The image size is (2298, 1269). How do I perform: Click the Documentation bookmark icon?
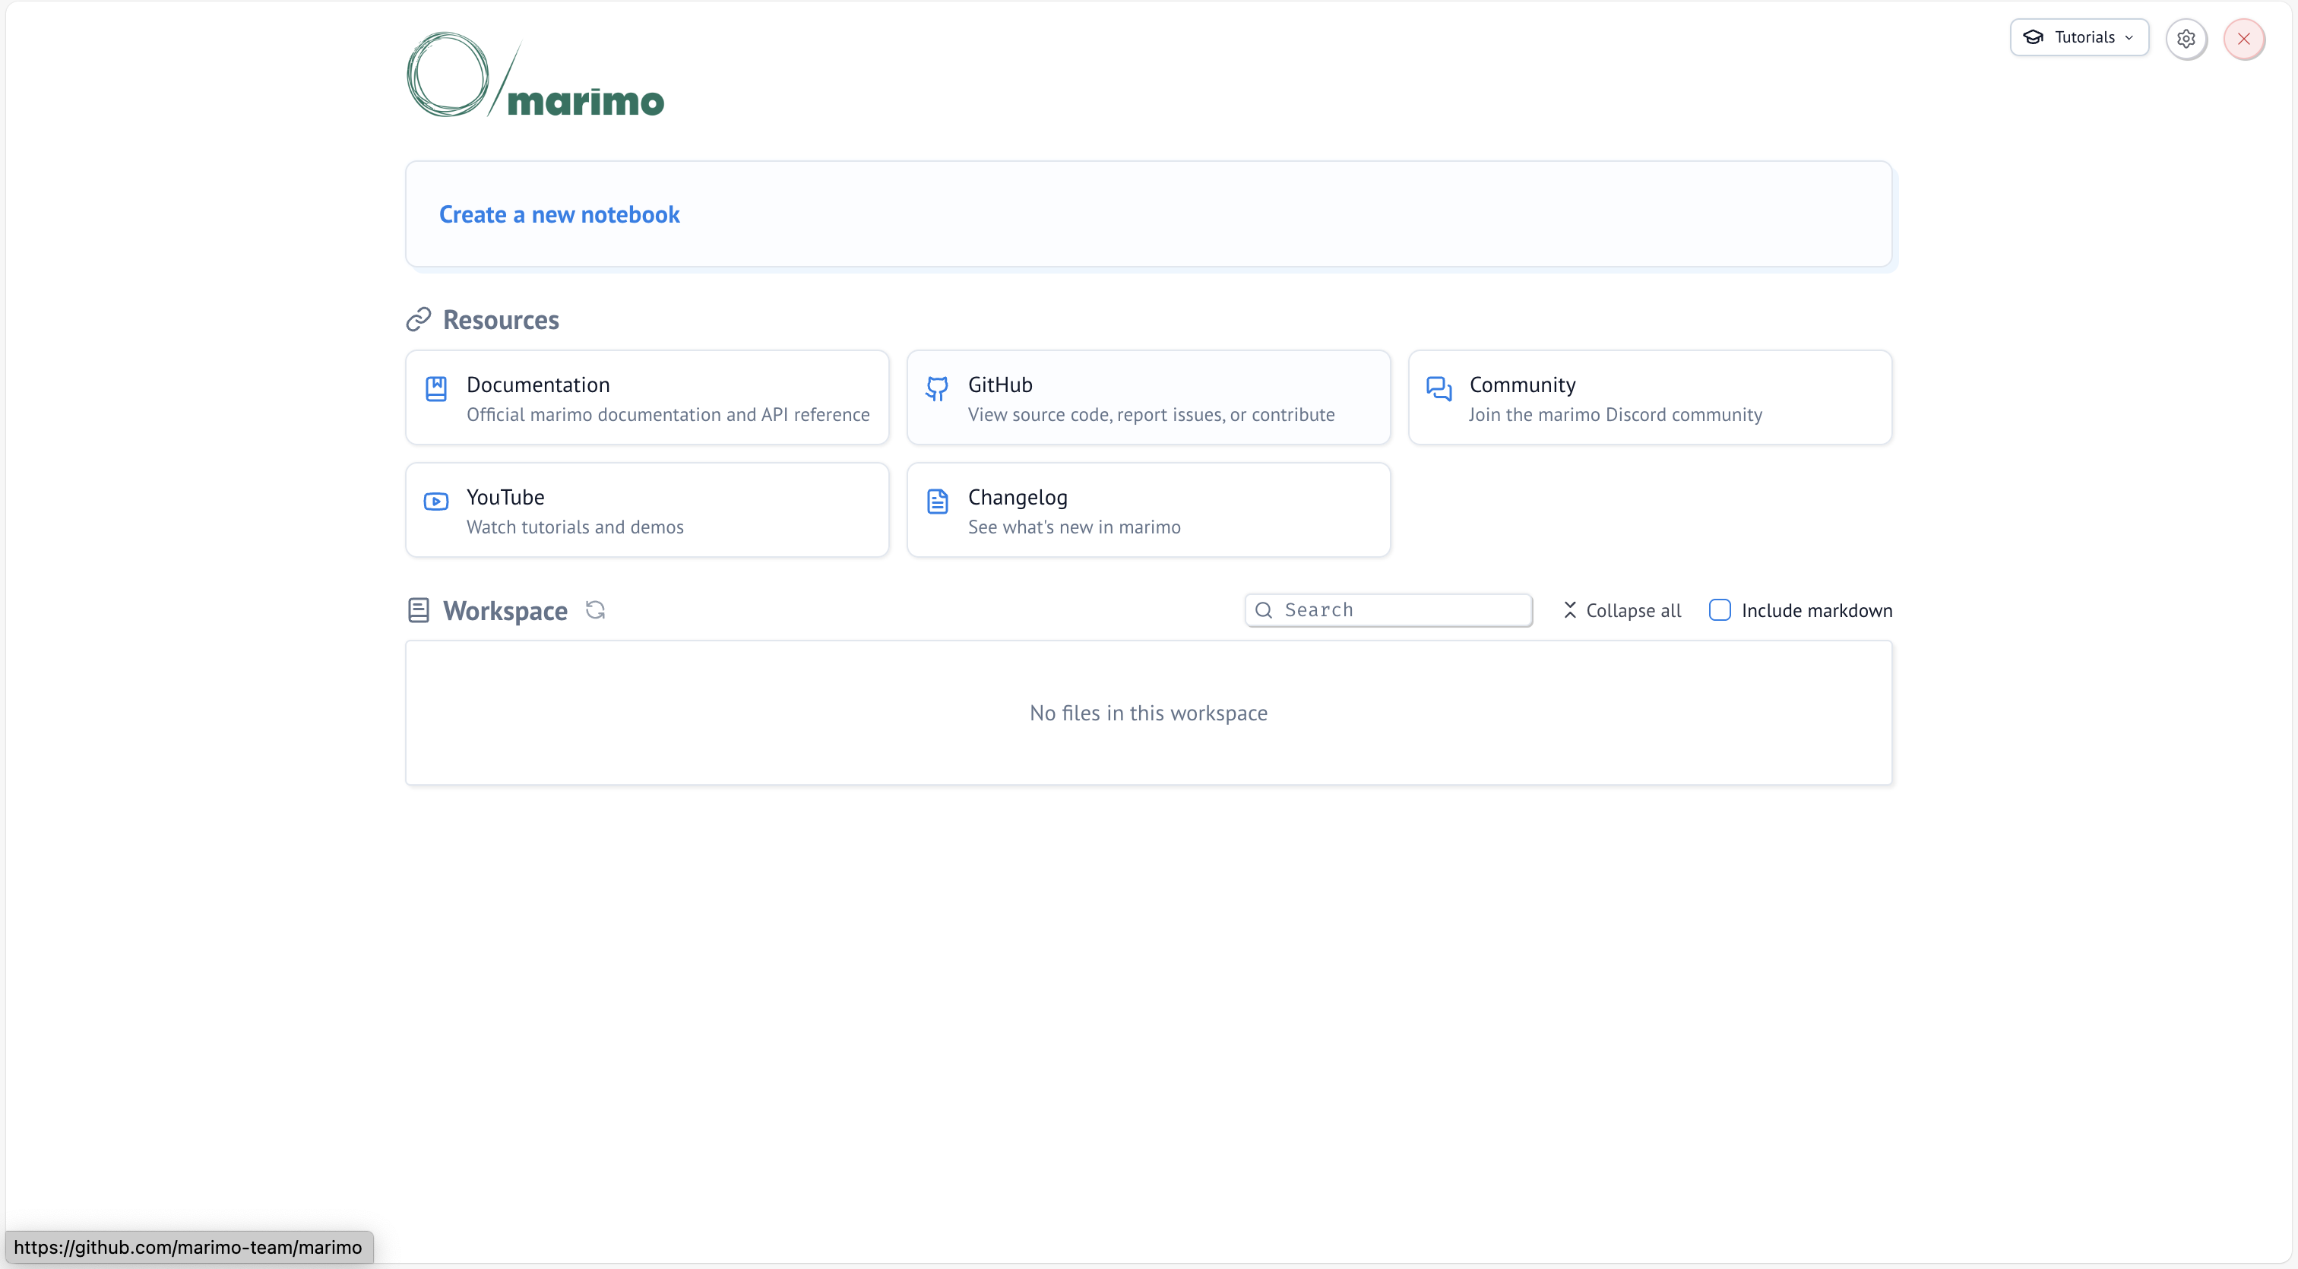click(436, 389)
